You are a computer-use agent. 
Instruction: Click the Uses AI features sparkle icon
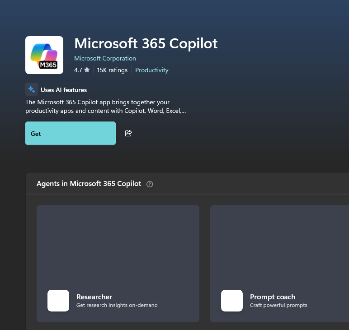(x=32, y=89)
